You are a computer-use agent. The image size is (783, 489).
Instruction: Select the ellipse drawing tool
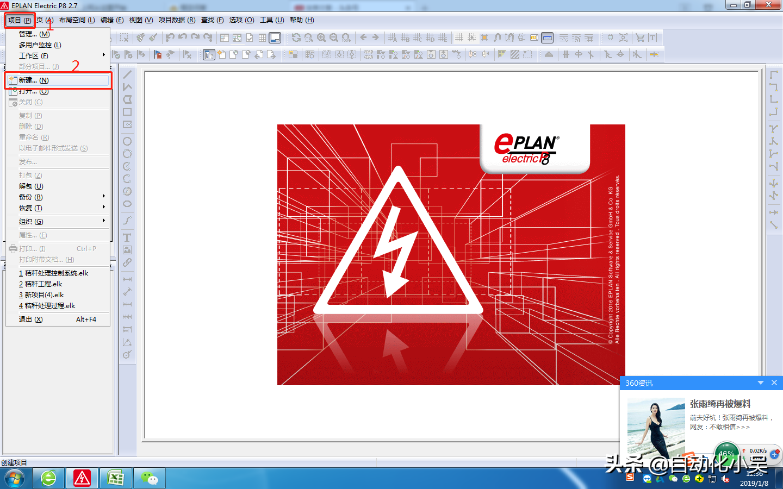pyautogui.click(x=127, y=204)
